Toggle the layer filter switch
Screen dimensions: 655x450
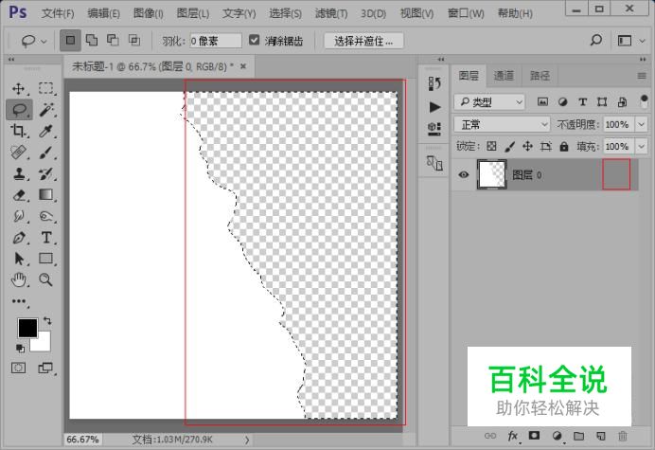coord(644,101)
